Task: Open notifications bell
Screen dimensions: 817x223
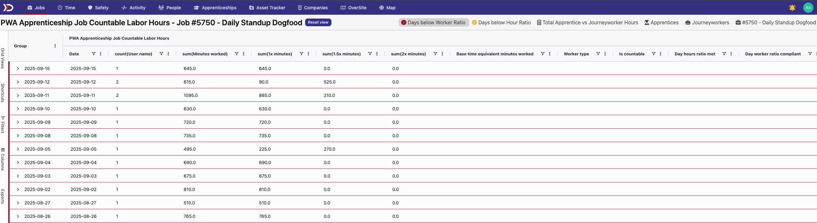Action: 792,8
